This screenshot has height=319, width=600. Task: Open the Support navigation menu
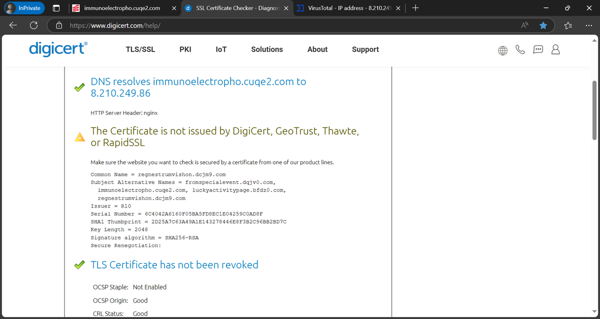[x=365, y=49]
